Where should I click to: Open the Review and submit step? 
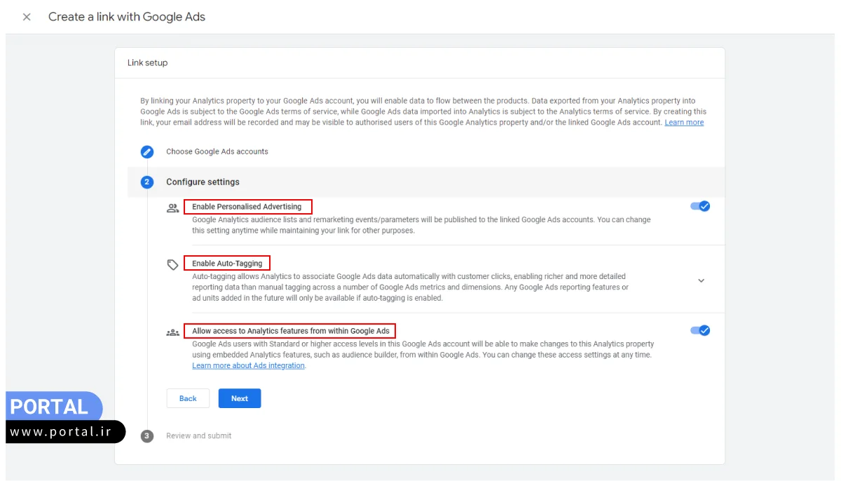[198, 436]
